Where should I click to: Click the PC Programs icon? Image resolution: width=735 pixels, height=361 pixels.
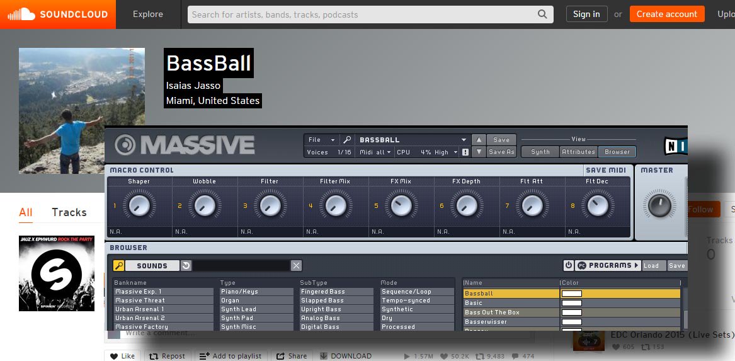(x=582, y=265)
